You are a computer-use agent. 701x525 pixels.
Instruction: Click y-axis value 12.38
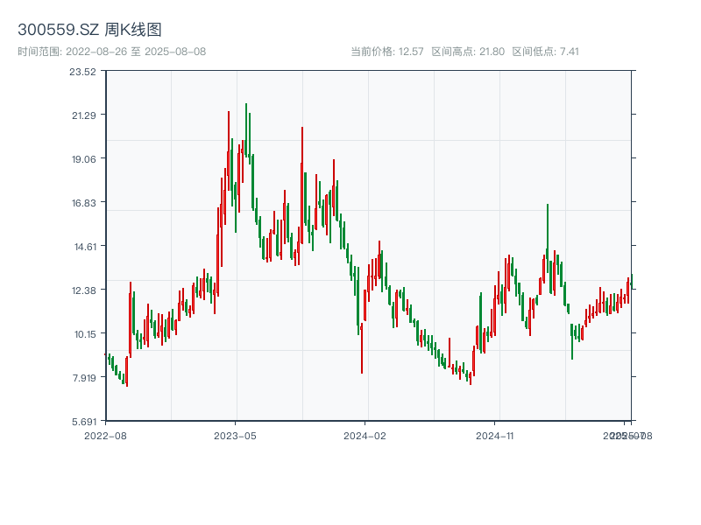pyautogui.click(x=83, y=290)
